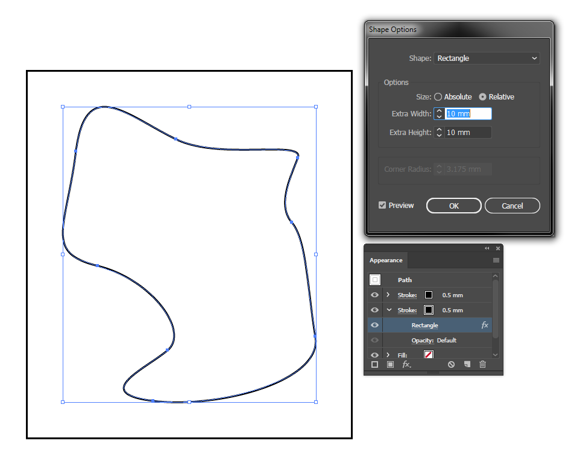Click the Clear Appearance icon

452,364
